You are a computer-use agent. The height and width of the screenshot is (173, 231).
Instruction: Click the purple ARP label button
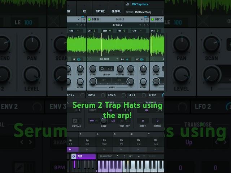86,156
